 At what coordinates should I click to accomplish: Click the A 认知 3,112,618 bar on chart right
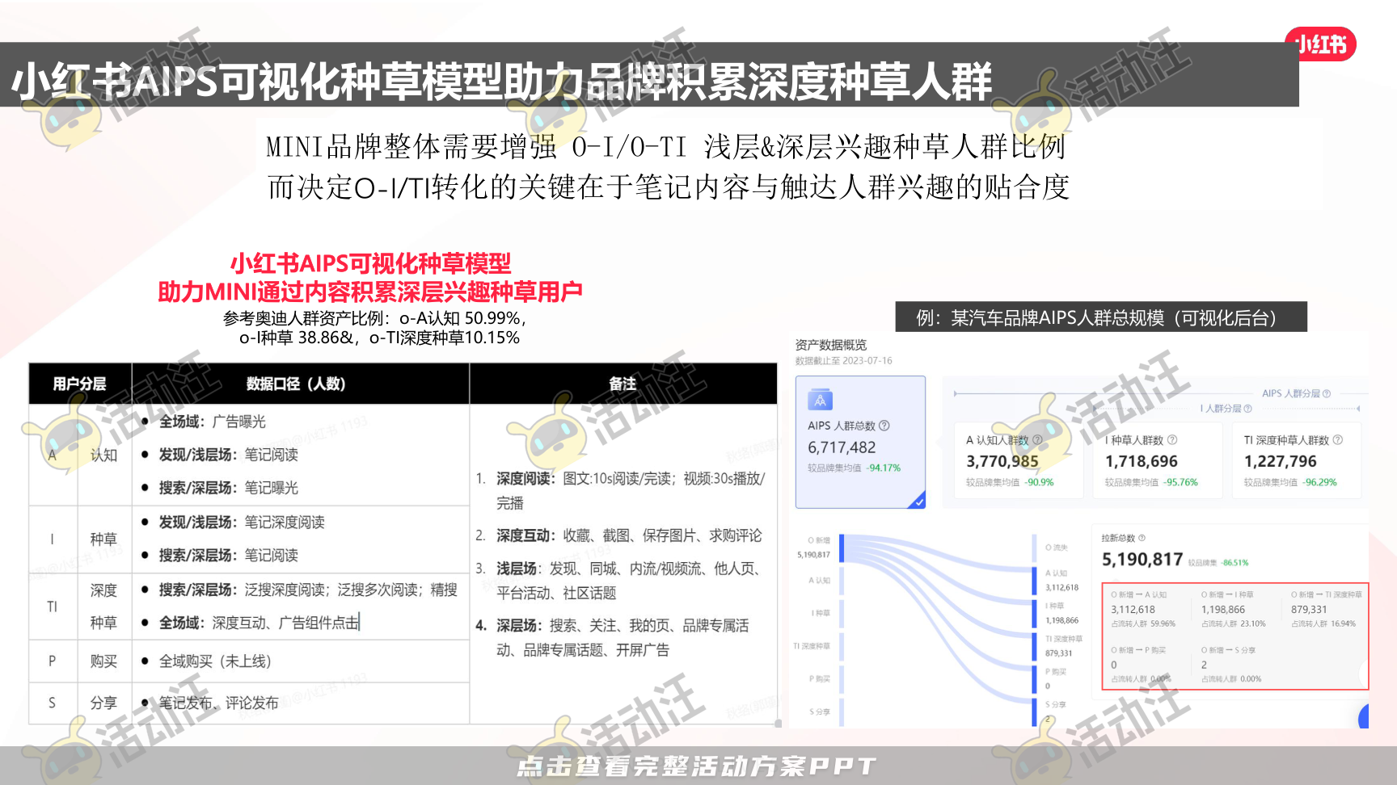[1035, 581]
